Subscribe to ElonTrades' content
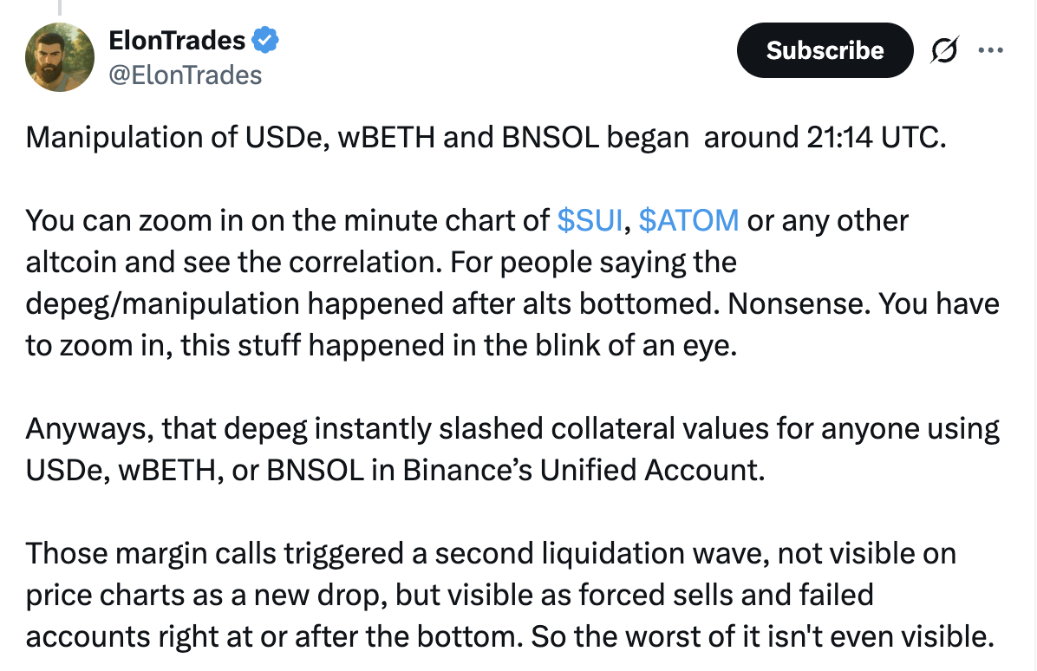1037x671 pixels. click(824, 50)
